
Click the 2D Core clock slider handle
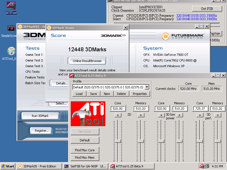[x=118, y=141]
